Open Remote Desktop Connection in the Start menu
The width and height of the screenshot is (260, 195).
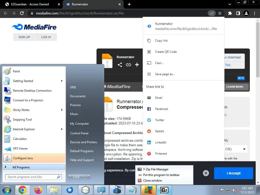(34, 91)
